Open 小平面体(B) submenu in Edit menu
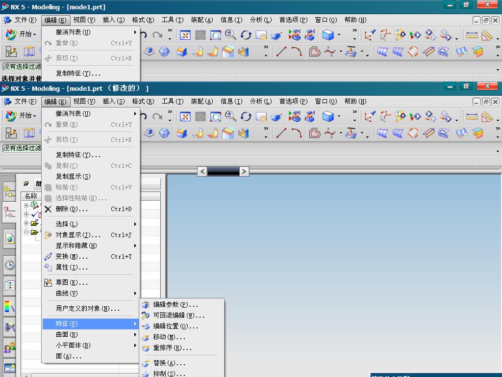Screen dimensions: 502x377 [91, 345]
